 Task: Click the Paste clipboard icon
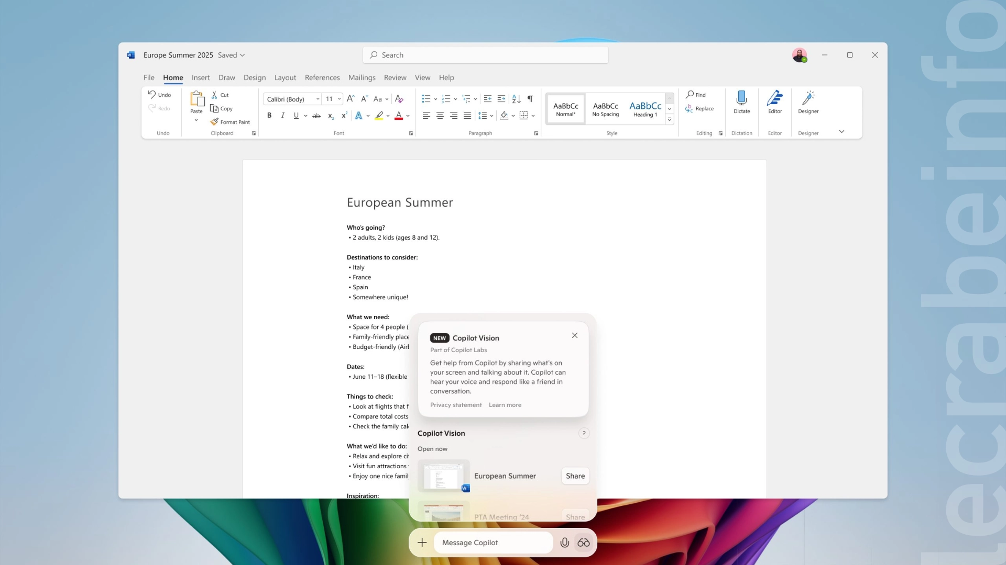click(x=197, y=98)
